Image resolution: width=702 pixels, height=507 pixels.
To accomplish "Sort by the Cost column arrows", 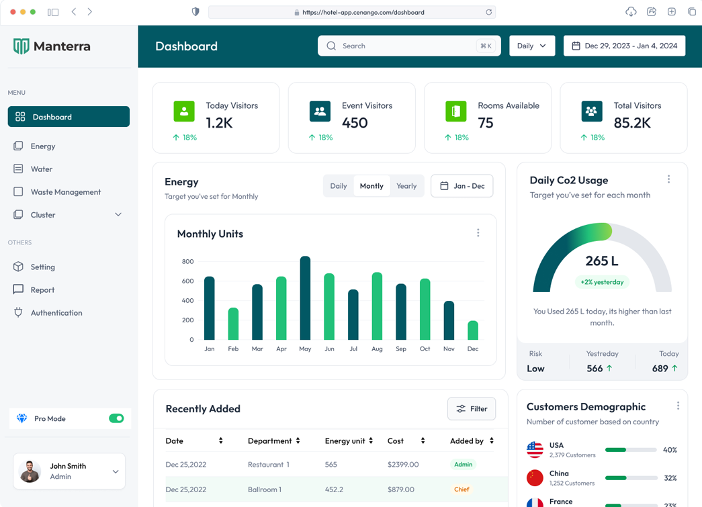I will (423, 441).
